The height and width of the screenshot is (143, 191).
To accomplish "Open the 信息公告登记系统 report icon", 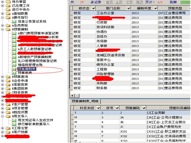I will point(14,22).
